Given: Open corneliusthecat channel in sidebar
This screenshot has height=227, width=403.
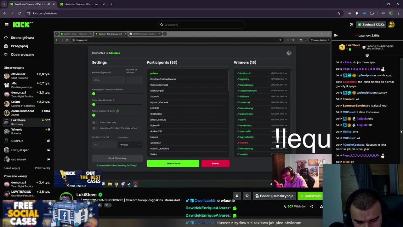Looking at the screenshot, I should pos(27,113).
